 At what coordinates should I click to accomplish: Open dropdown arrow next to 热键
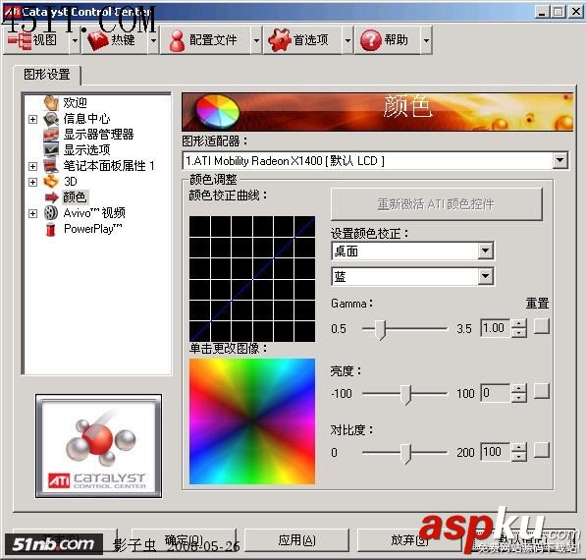coord(153,40)
